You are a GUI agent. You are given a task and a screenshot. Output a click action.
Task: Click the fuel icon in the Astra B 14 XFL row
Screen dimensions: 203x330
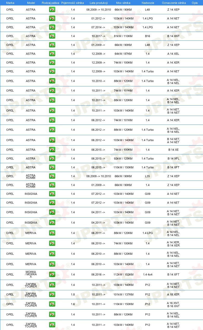(x=52, y=159)
